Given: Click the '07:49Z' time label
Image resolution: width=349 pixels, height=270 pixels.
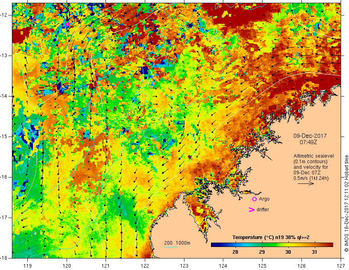Looking at the screenshot, I should point(308,142).
